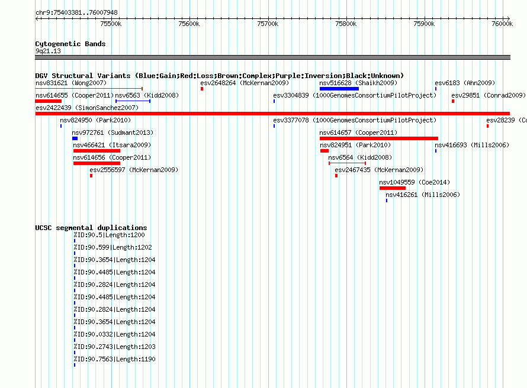Click the 75900k ruler tick label
This screenshot has width=527, height=388.
[424, 24]
